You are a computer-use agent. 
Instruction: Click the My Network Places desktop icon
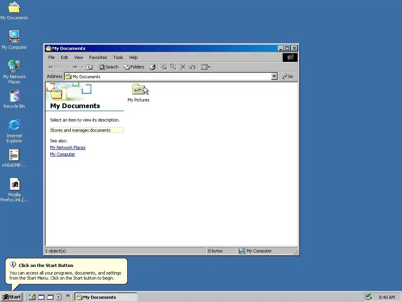click(x=15, y=72)
